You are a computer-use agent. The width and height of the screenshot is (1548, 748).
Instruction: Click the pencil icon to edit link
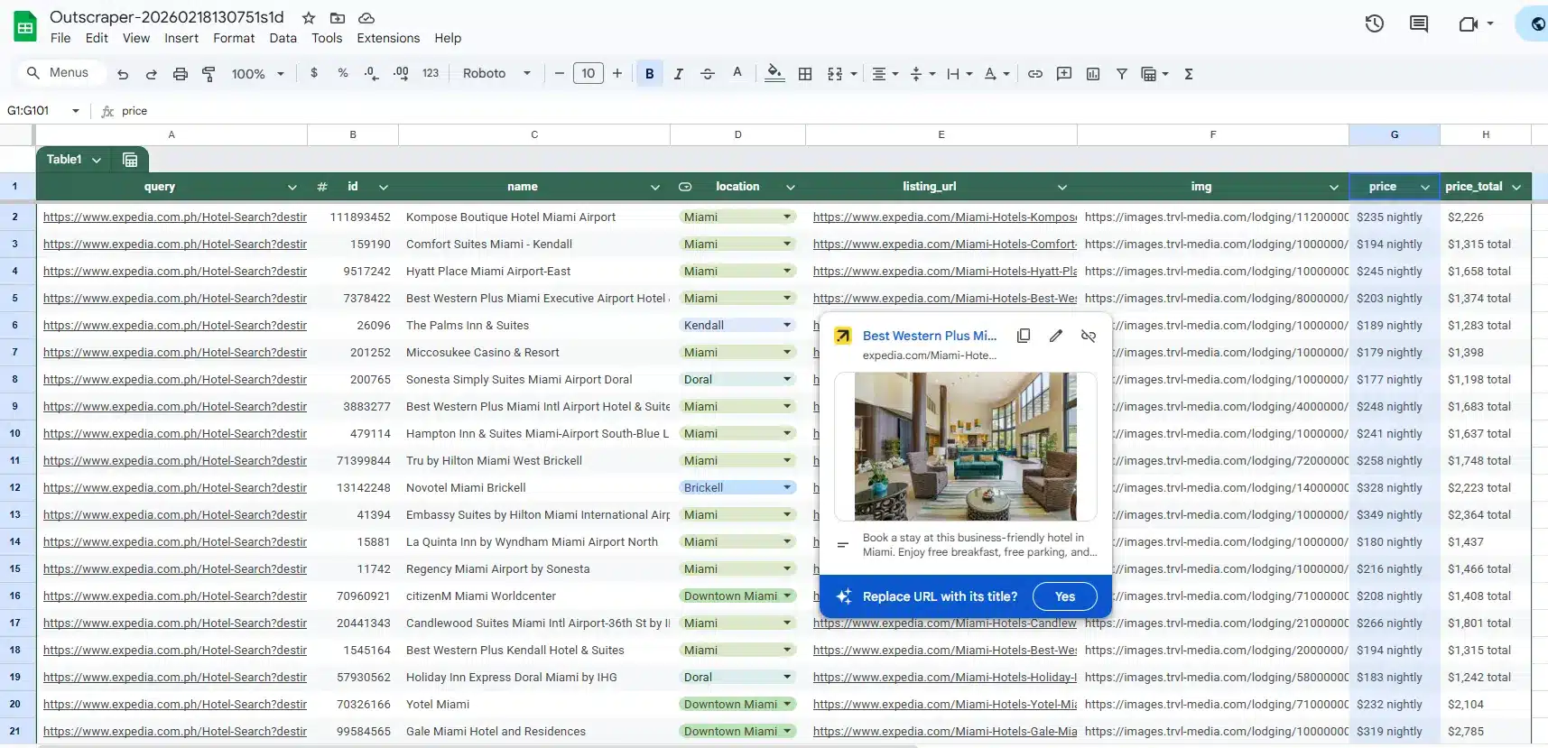coord(1056,336)
